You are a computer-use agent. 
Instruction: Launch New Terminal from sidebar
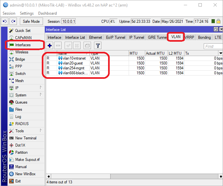pos(26,138)
